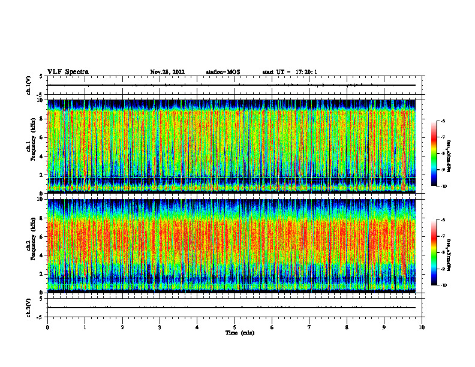Viewport: 475px width, 367px height.
Task: Click the "2" kHz tick on ch.1 spectrogram
Action: 42,175
